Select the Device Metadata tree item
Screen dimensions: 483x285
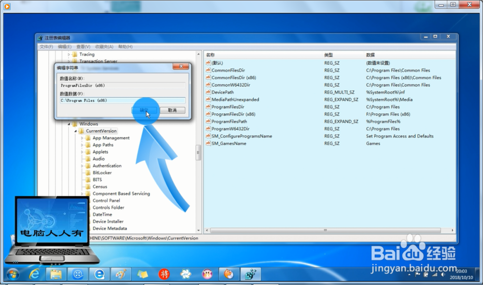point(110,229)
